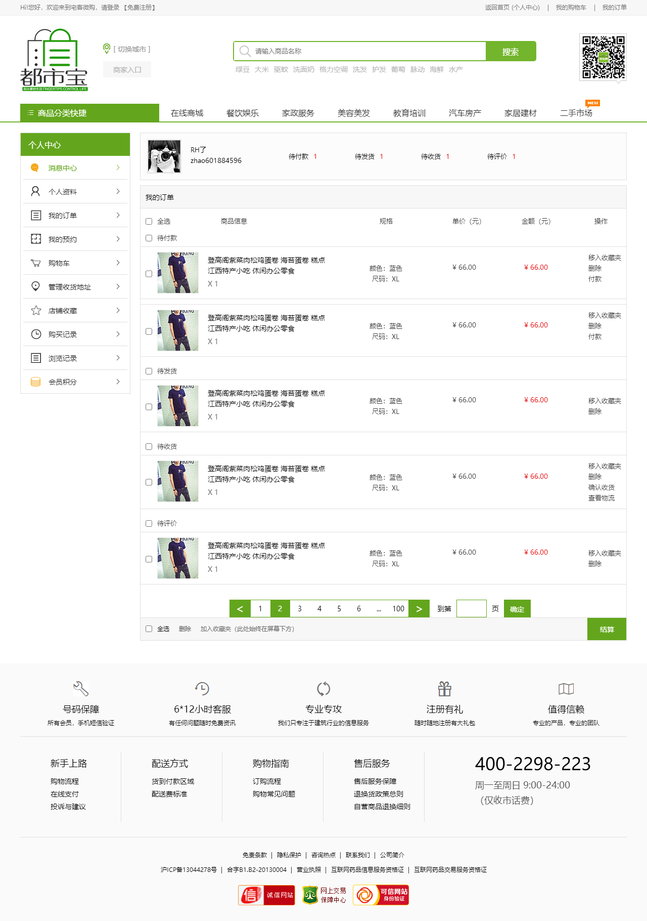
Task: Click the person icon for 个人资料
Action: click(35, 191)
